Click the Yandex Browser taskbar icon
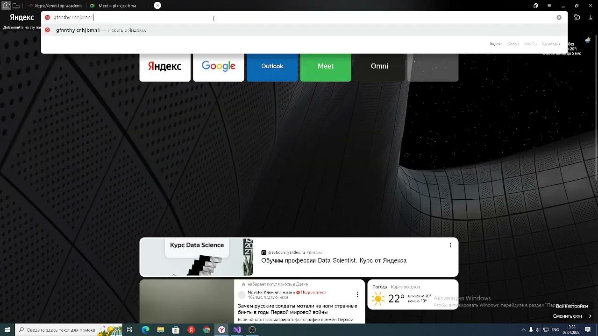Viewport: 598px width, 336px height. tap(221, 330)
